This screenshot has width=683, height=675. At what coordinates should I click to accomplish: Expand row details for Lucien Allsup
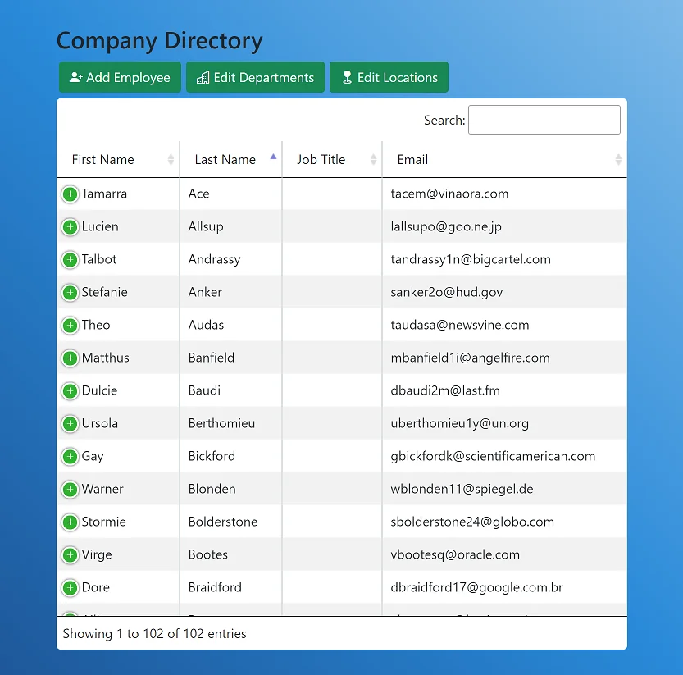71,227
